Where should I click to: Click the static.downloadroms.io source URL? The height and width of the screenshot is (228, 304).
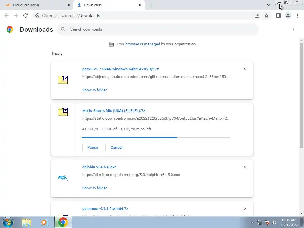156,118
